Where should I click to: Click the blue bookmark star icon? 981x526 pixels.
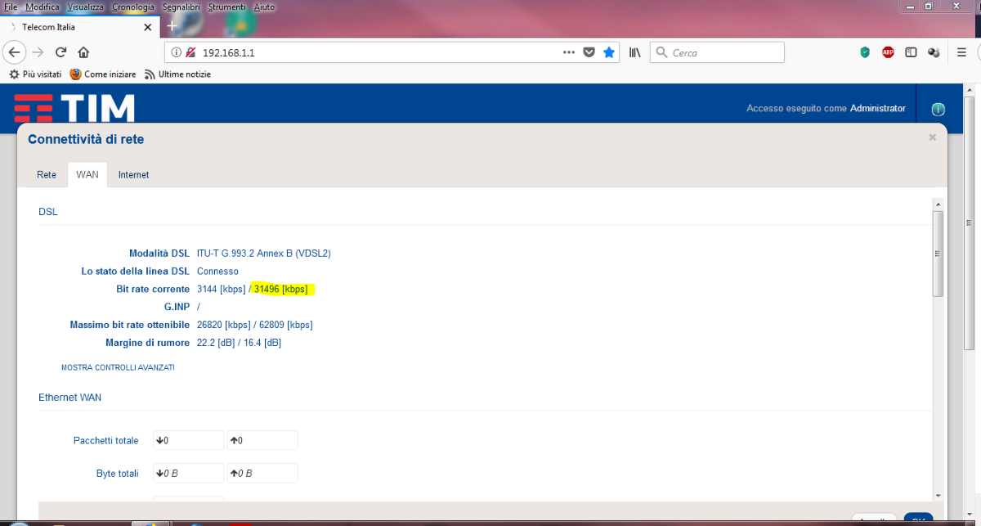(609, 52)
